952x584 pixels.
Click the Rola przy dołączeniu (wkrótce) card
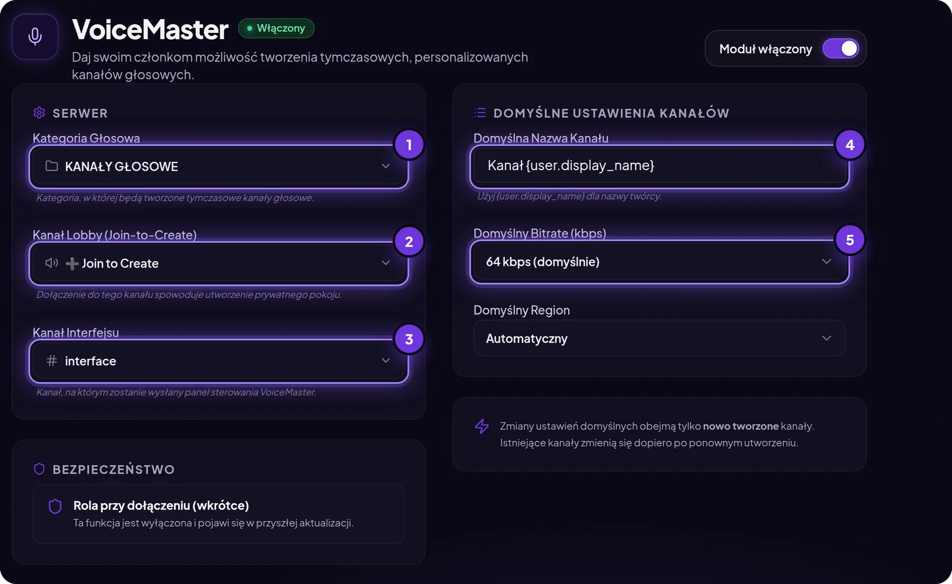click(x=218, y=514)
